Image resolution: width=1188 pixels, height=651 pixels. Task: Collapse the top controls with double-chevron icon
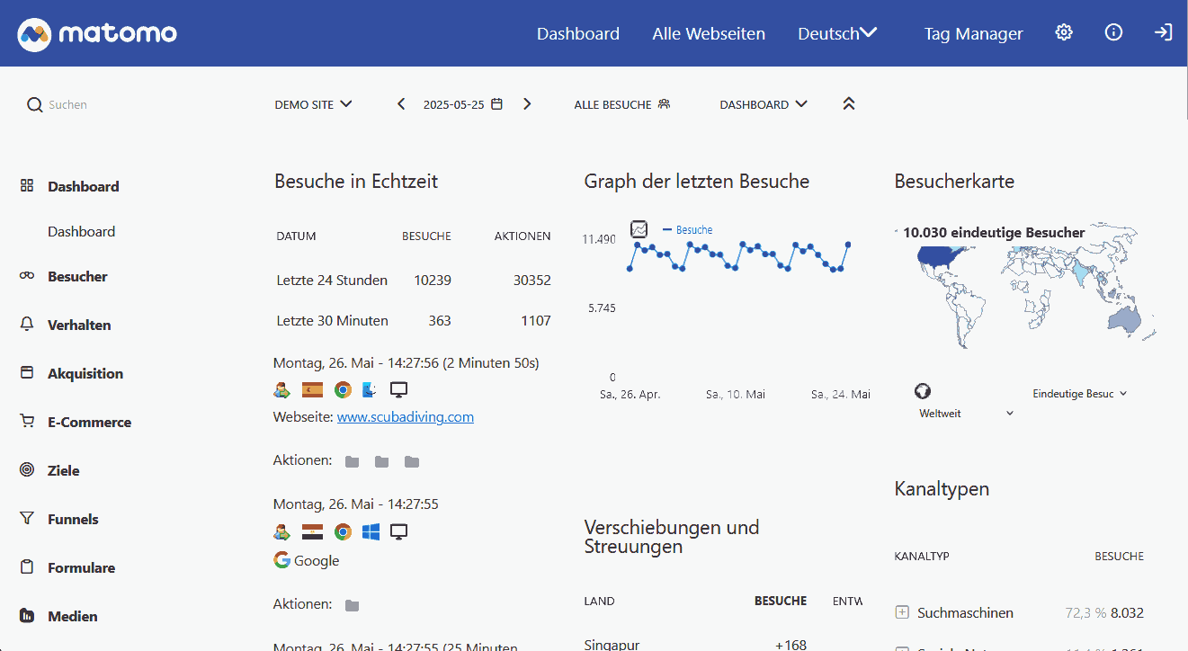click(x=849, y=104)
